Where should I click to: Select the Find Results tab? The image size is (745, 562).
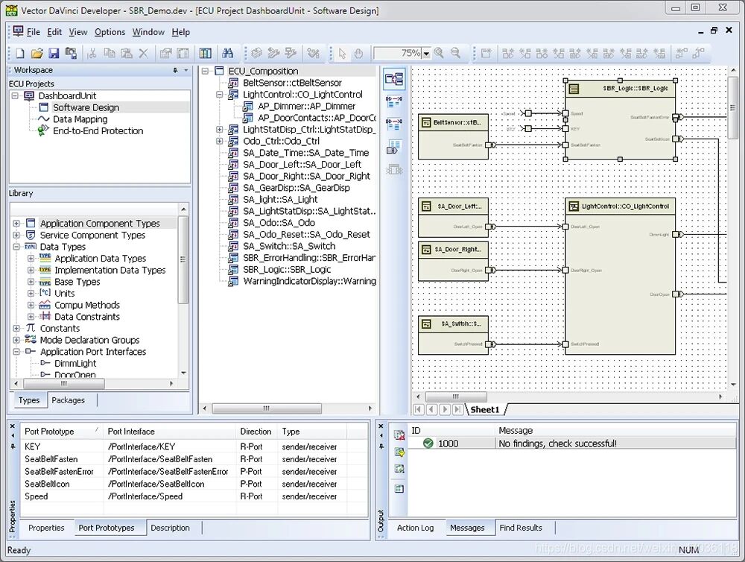tap(520, 528)
